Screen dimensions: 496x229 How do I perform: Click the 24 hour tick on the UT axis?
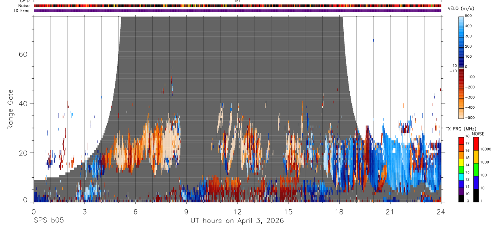point(441,211)
